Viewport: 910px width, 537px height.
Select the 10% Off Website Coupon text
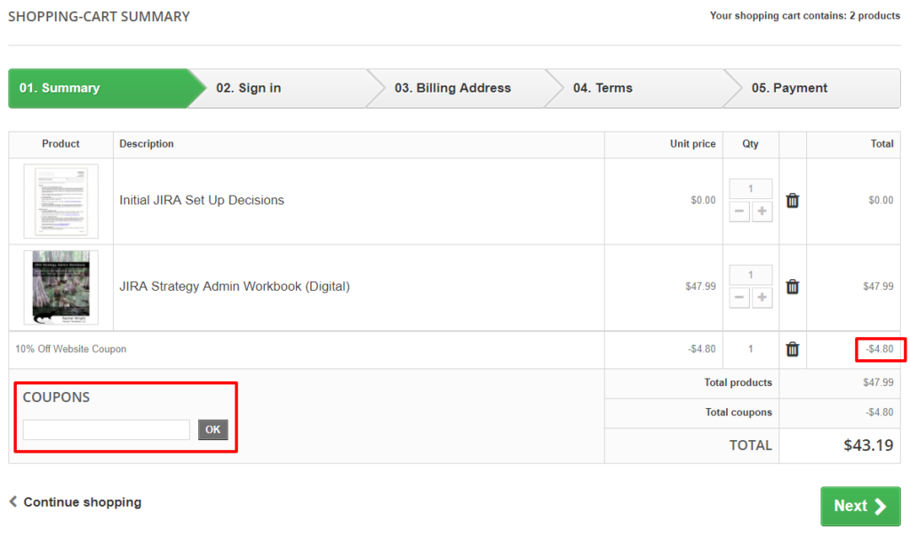click(71, 349)
